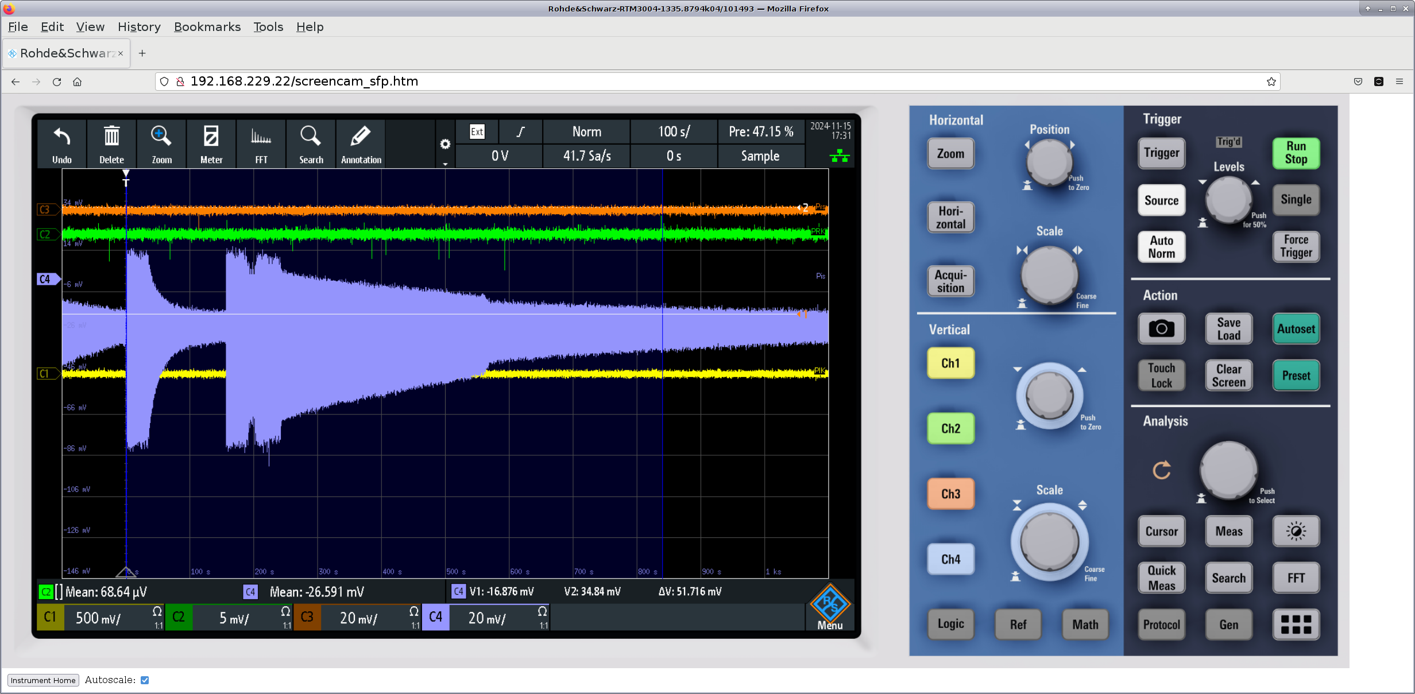
Task: Toggle Auto Norm trigger mode
Action: (x=1161, y=247)
